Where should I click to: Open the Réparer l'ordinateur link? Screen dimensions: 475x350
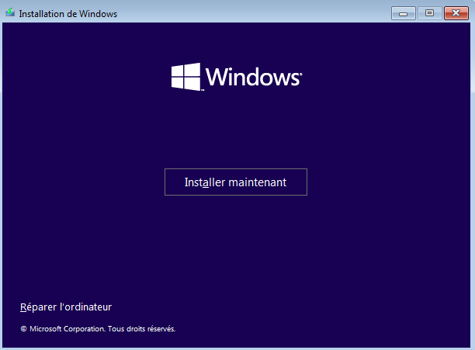coord(66,307)
